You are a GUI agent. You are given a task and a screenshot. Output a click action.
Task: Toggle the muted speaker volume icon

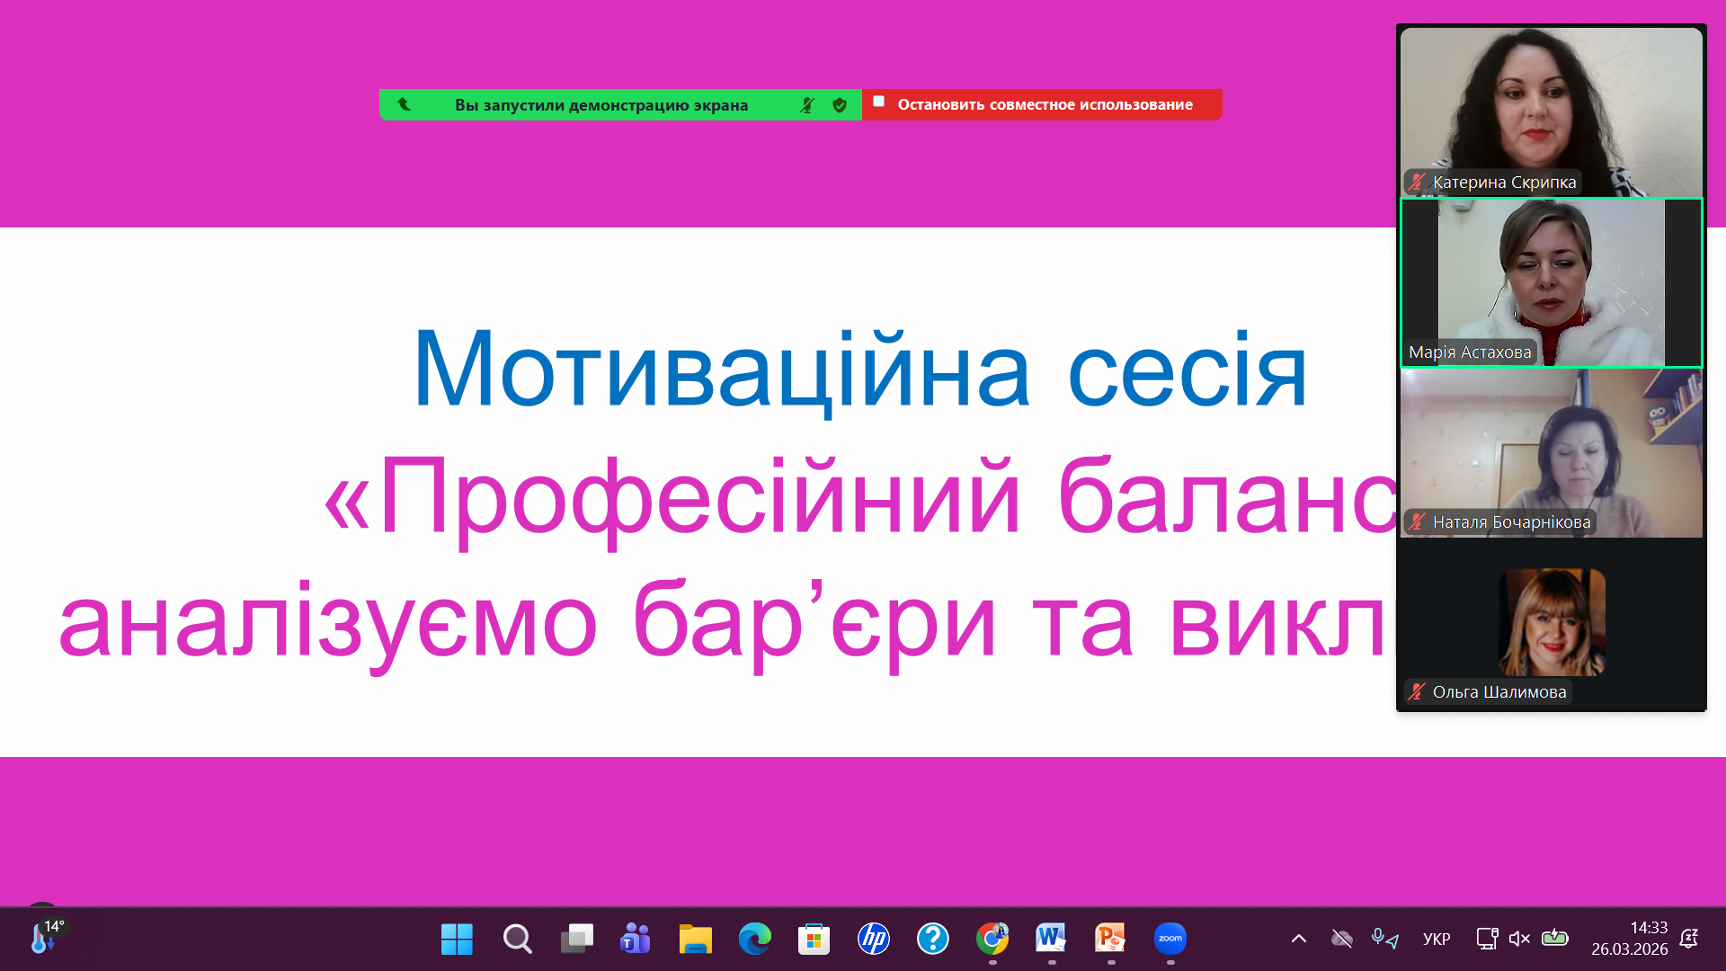[x=1519, y=939]
